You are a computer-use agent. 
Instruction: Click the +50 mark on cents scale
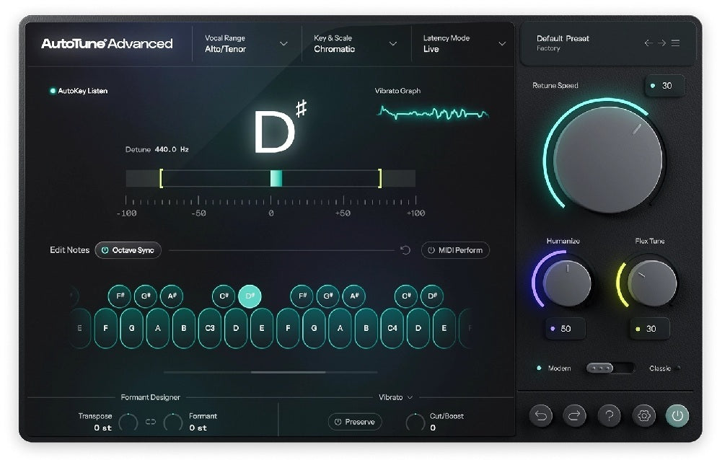point(343,213)
